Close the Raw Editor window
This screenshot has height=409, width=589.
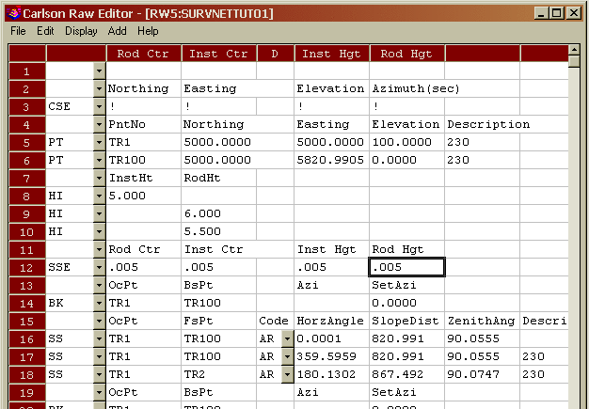[574, 13]
